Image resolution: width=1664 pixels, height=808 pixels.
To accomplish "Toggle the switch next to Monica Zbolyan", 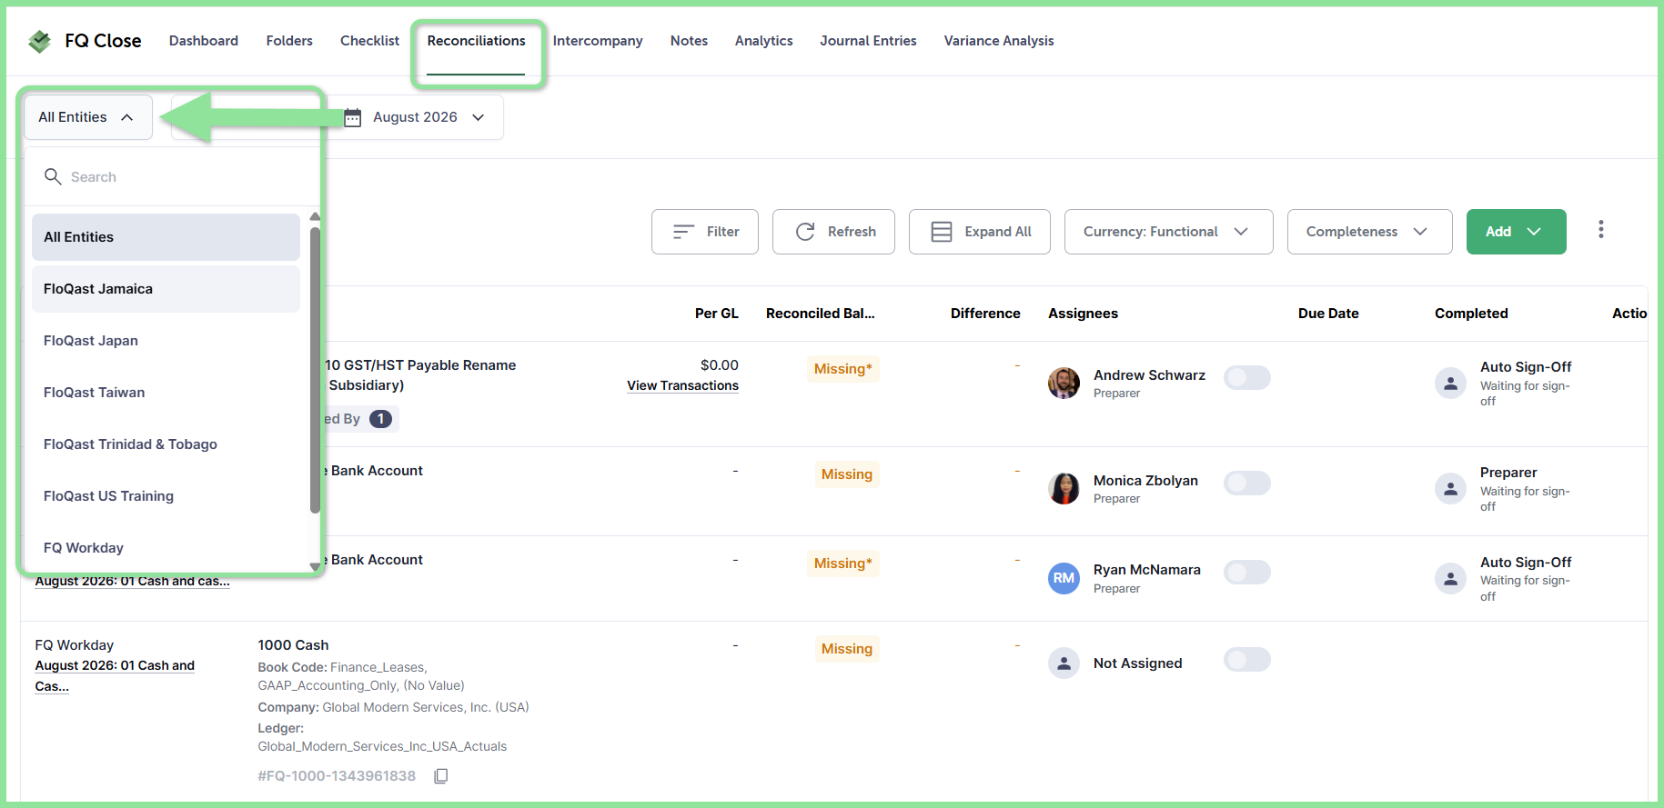I will [x=1246, y=483].
